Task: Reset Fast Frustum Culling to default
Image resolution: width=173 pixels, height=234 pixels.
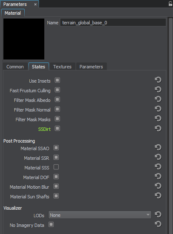Action: click(x=158, y=89)
